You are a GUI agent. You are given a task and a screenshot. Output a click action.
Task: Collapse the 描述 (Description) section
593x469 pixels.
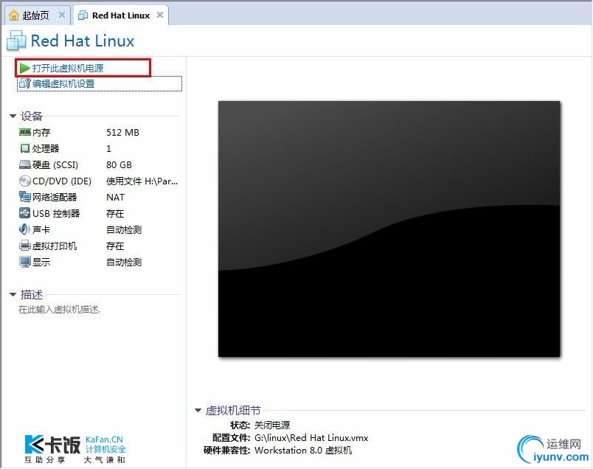click(x=13, y=294)
